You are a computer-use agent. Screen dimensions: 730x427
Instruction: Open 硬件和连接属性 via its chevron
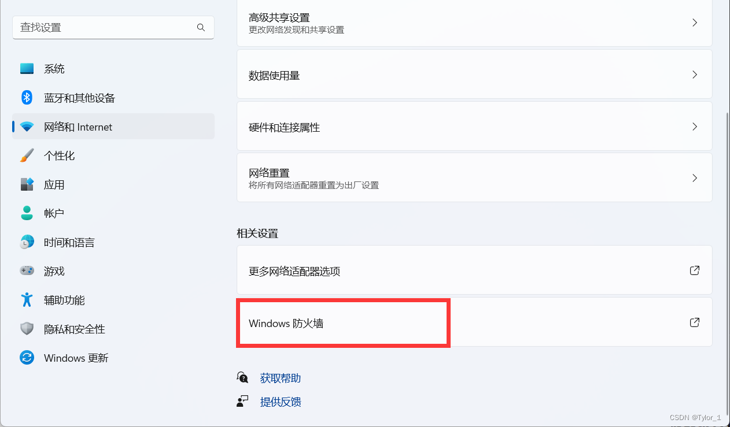click(694, 126)
